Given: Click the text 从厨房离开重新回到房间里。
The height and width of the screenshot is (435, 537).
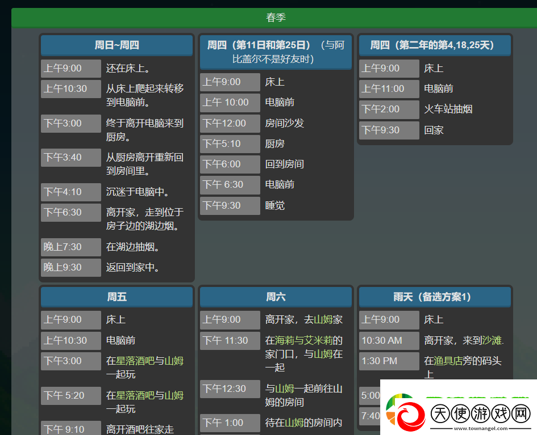Looking at the screenshot, I should [x=145, y=164].
